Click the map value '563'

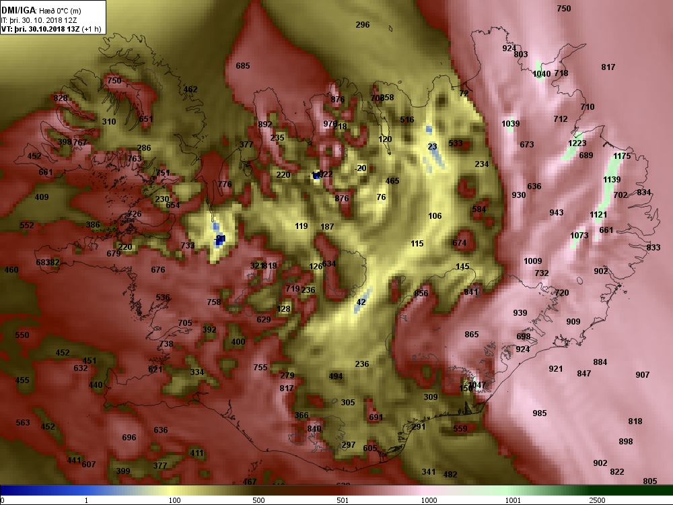click(x=23, y=423)
